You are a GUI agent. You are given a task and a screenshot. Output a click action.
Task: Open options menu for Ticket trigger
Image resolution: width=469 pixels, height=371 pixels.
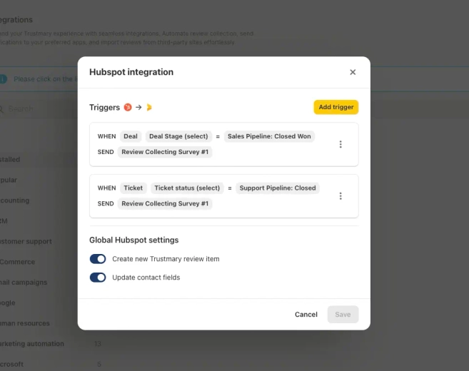(341, 196)
